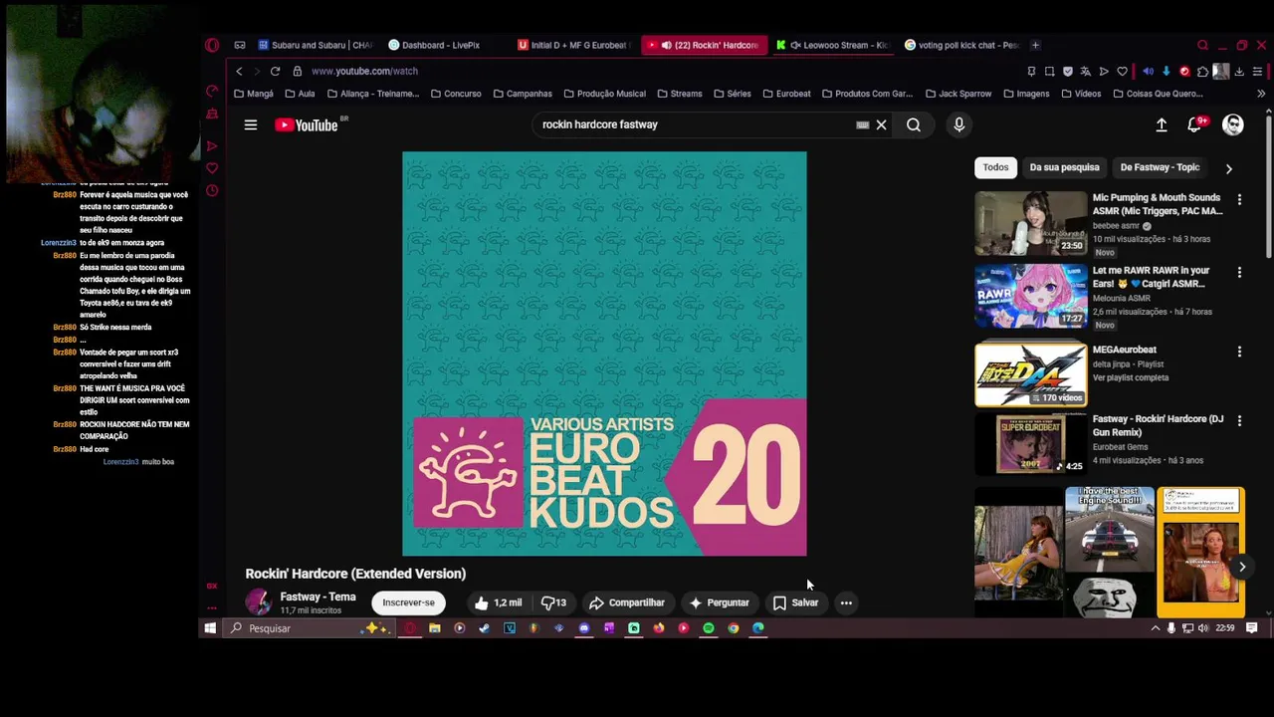1274x717 pixels.
Task: Select the Todos filter chip
Action: pos(996,167)
